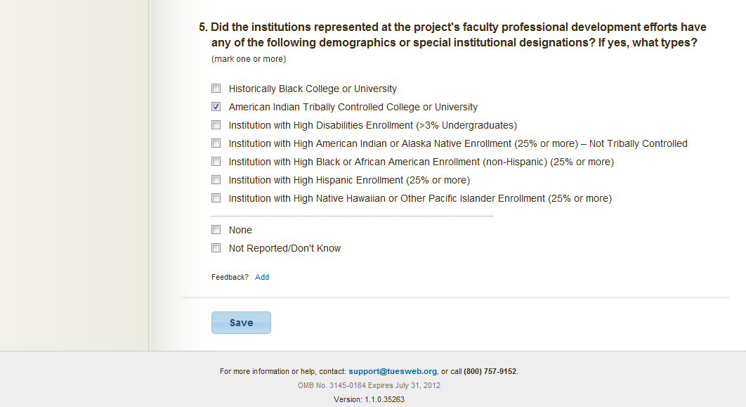Click the 'None' option label text

click(240, 231)
